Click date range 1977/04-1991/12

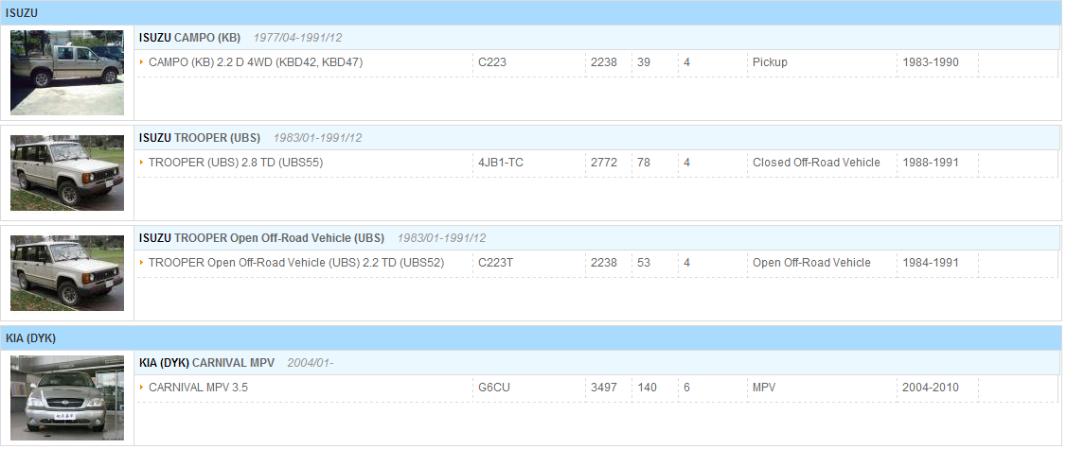click(297, 38)
